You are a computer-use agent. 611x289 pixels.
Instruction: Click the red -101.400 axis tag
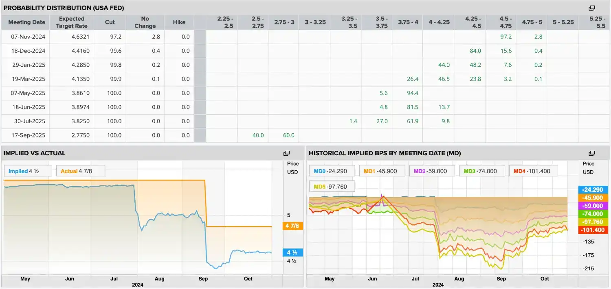click(592, 230)
